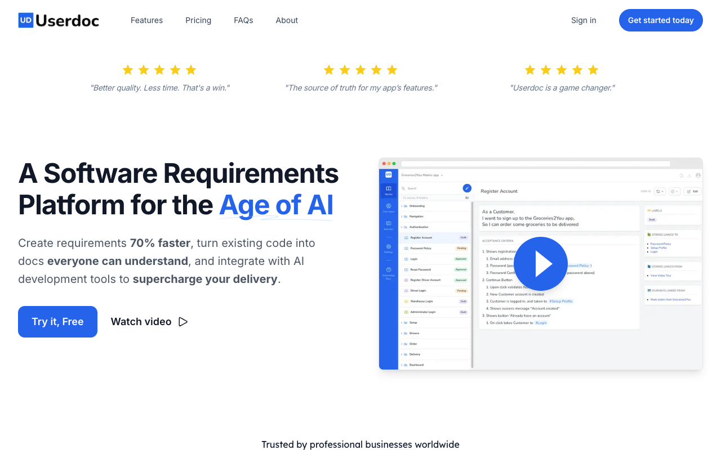Play the product demo with the big blue play button

pos(541,264)
